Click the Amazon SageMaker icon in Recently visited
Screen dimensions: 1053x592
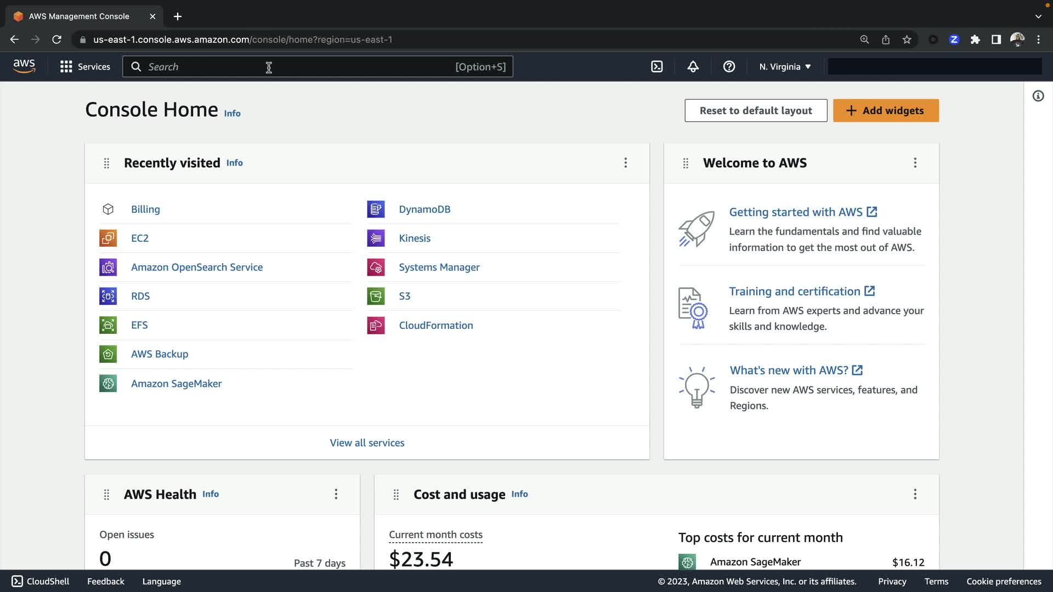pos(108,383)
